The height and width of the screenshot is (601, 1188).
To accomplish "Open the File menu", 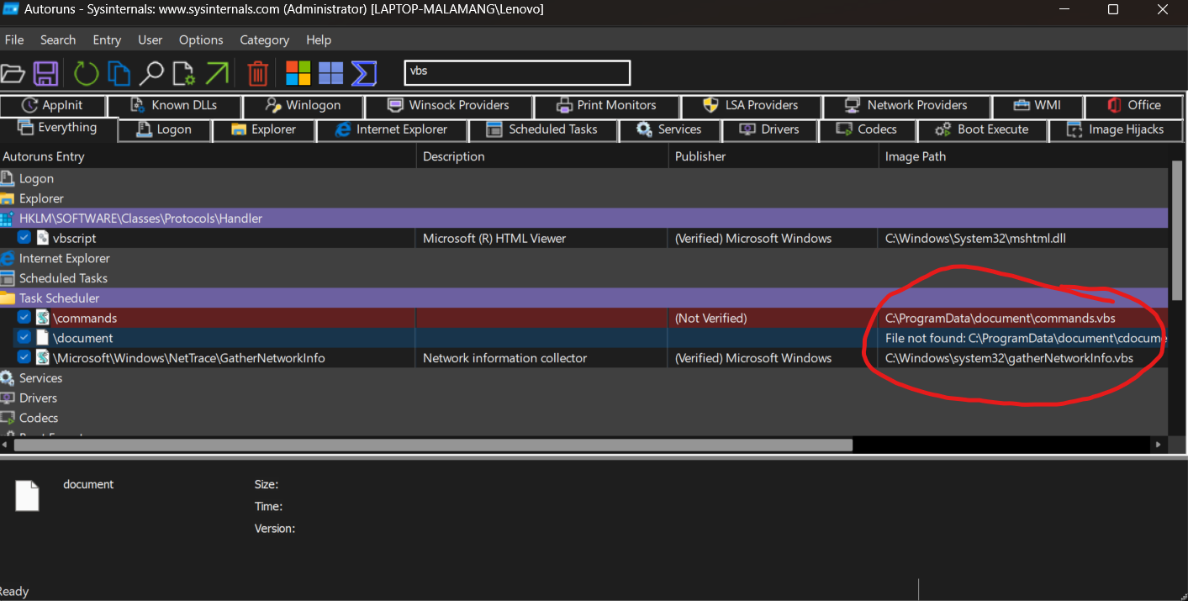I will click(14, 40).
